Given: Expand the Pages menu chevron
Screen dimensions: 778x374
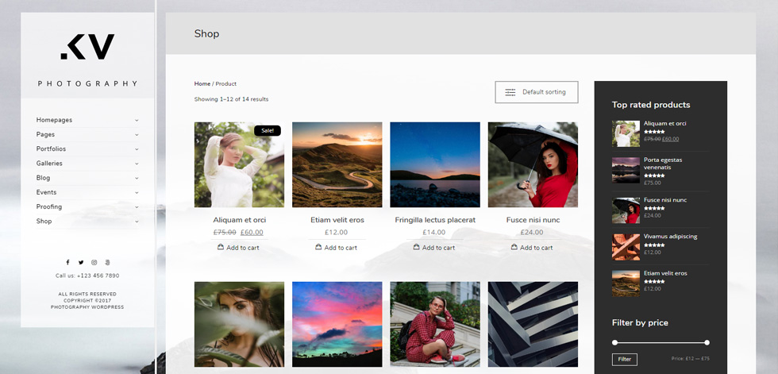Looking at the screenshot, I should (137, 134).
